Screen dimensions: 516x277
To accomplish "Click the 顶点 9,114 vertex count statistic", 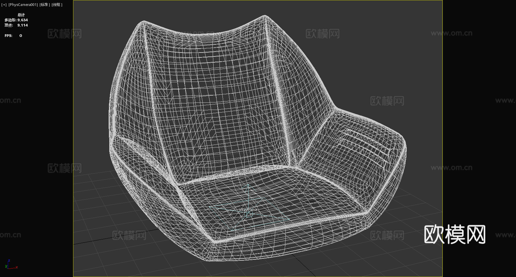I will (16, 25).
